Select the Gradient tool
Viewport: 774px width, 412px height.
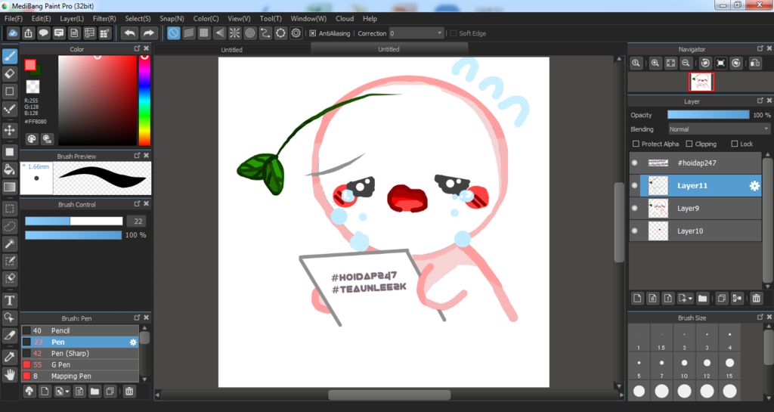point(9,187)
